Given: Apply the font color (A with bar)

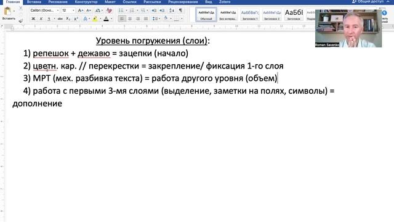Looking at the screenshot, I should coord(106,18).
